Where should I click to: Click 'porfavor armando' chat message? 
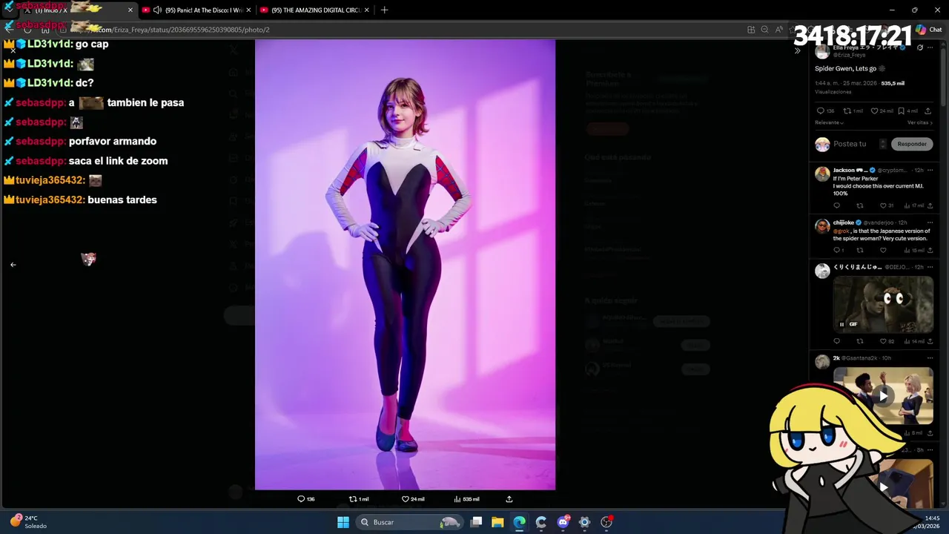pos(113,141)
